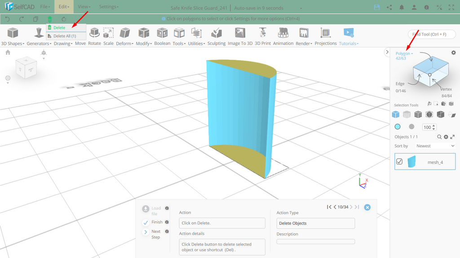Expand the Drawing tools dropdown
The height and width of the screenshot is (258, 460).
[63, 44]
